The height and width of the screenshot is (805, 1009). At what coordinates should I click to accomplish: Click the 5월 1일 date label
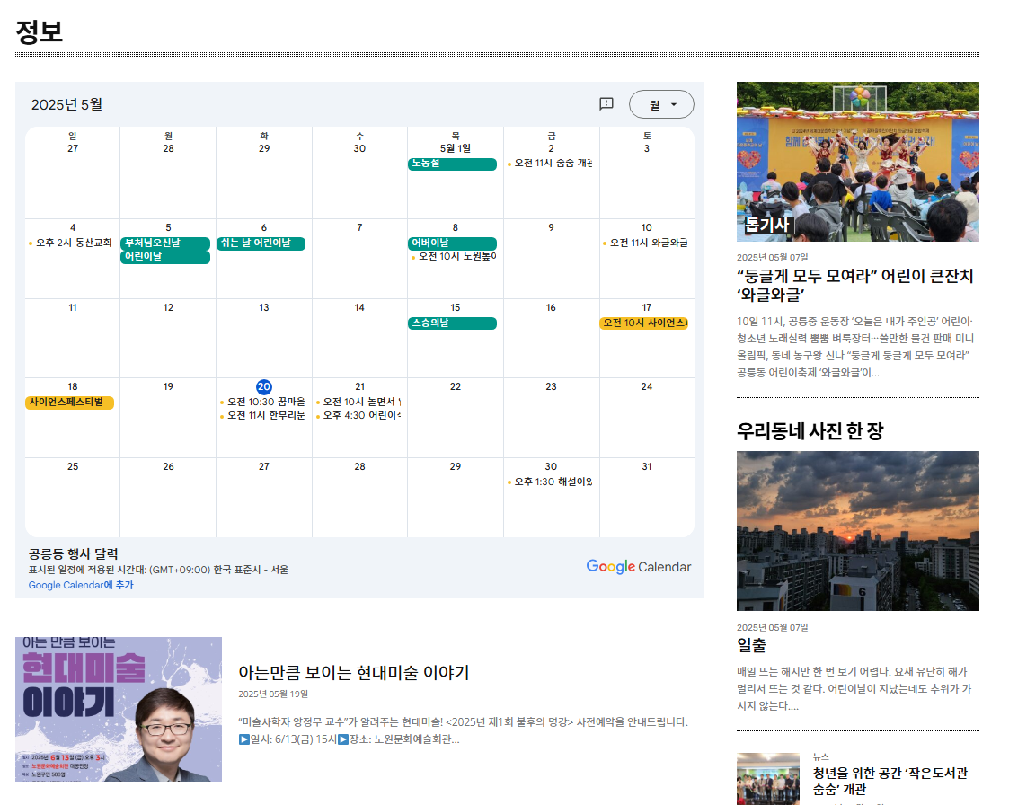[455, 148]
